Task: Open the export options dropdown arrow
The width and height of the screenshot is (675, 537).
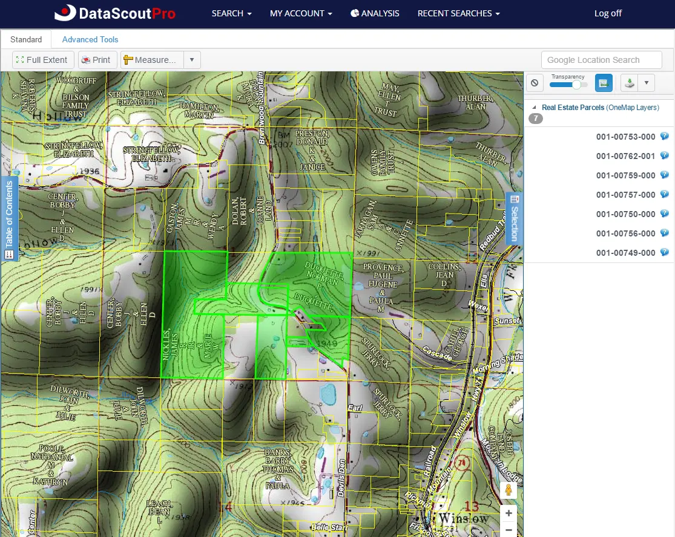Action: point(646,83)
